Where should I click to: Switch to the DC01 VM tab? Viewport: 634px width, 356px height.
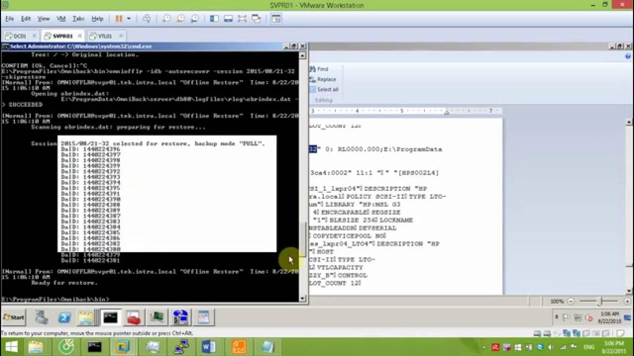(21, 36)
